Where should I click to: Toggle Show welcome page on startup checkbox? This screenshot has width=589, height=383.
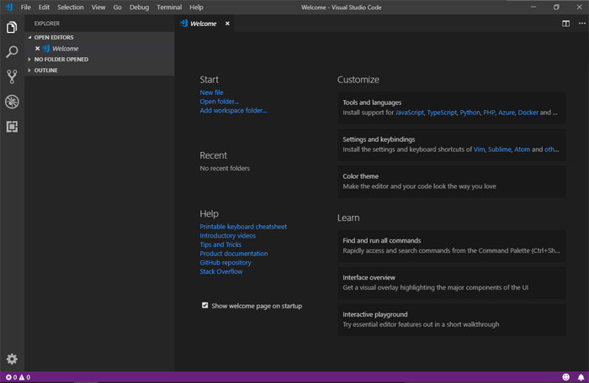click(x=205, y=306)
